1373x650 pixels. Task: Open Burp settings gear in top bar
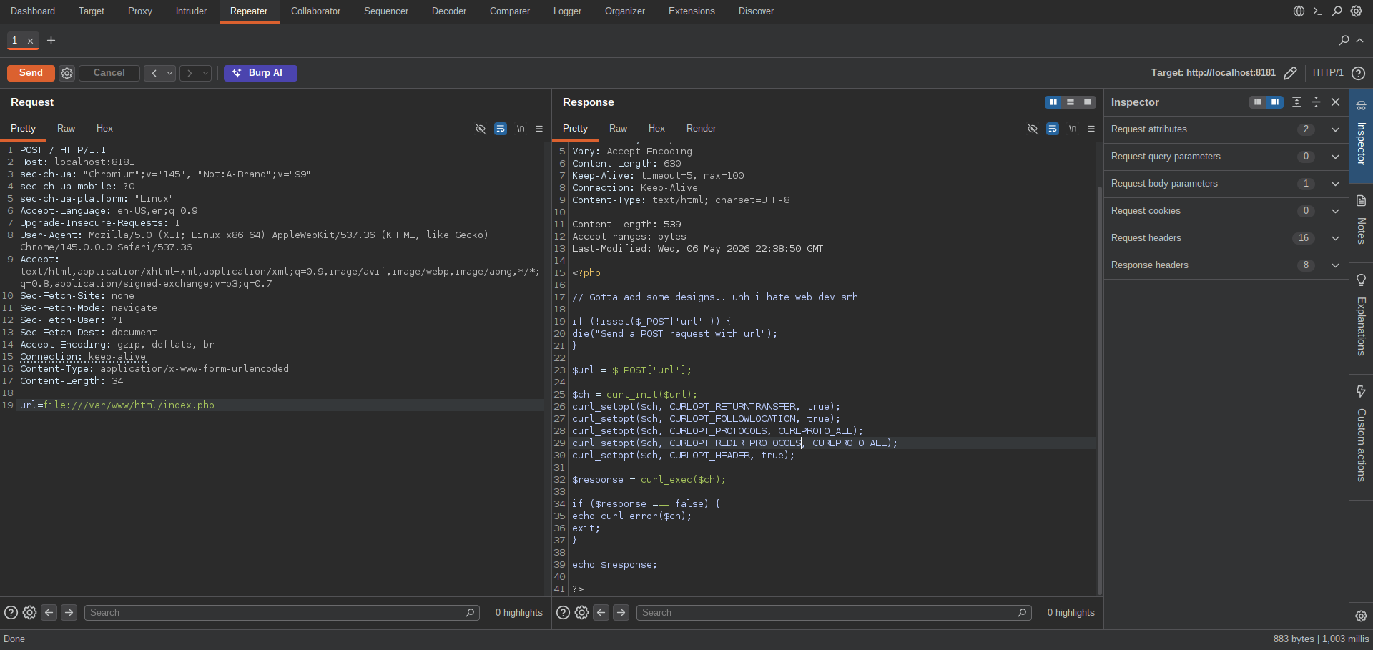point(1356,11)
